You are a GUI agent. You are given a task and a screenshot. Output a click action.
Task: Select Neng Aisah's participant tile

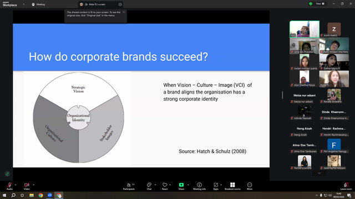(x=305, y=129)
